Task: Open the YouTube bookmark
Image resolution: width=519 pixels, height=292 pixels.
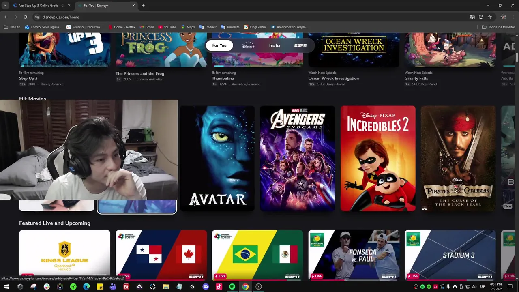Action: 167,27
